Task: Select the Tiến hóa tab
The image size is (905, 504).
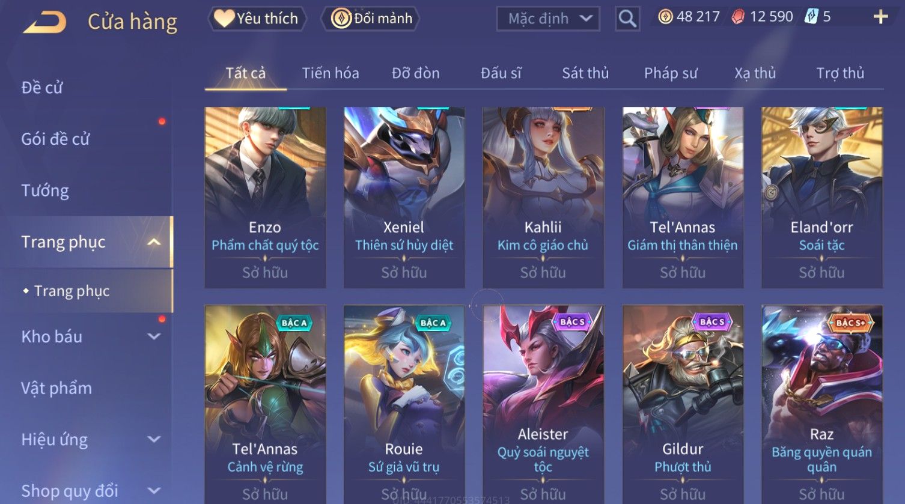Action: (331, 73)
